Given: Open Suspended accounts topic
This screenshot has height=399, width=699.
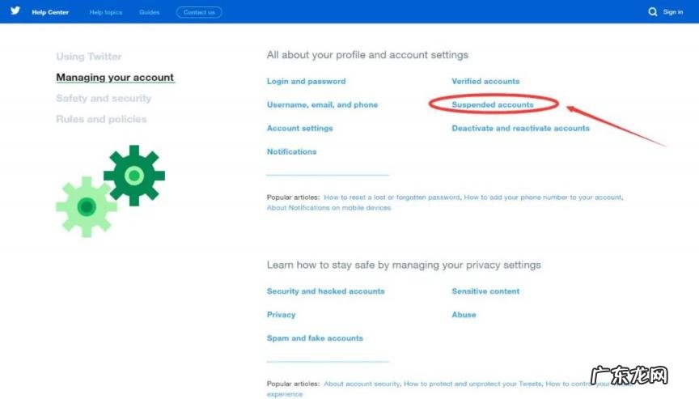Looking at the screenshot, I should click(x=493, y=104).
